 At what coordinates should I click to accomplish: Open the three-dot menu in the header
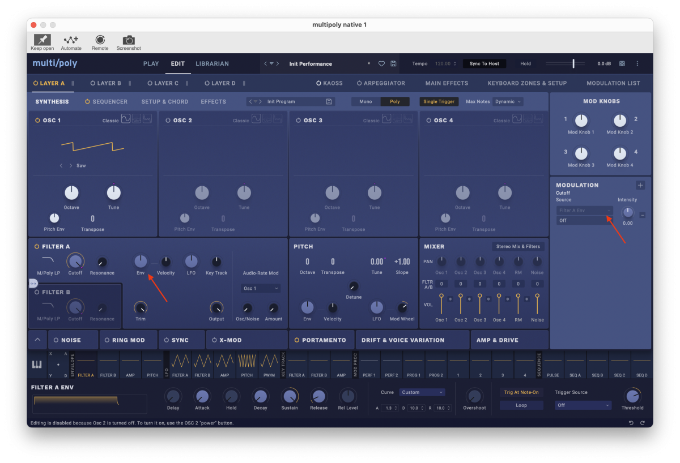click(x=637, y=64)
